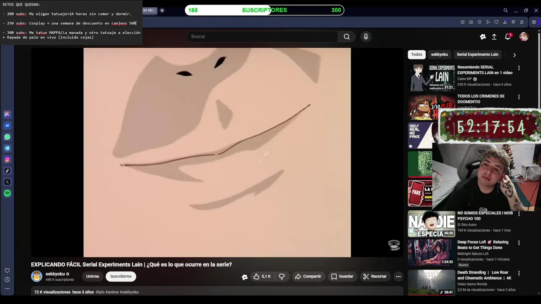Open sekkyoku channel name link
The image size is (541, 304).
tap(55, 274)
